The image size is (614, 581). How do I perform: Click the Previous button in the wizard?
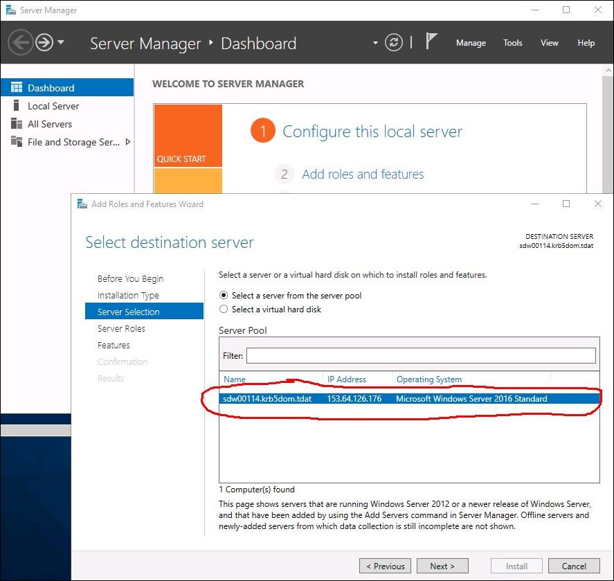click(385, 566)
